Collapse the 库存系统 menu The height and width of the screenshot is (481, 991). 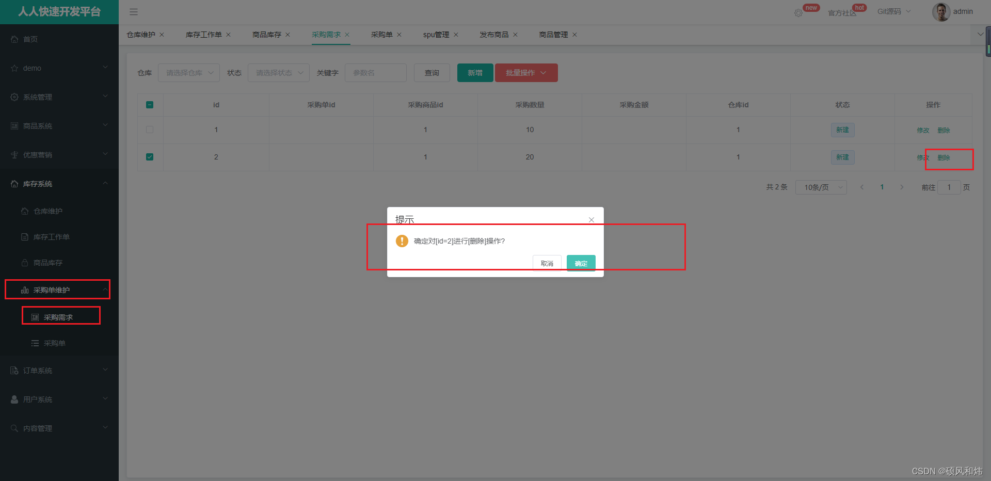coord(59,184)
